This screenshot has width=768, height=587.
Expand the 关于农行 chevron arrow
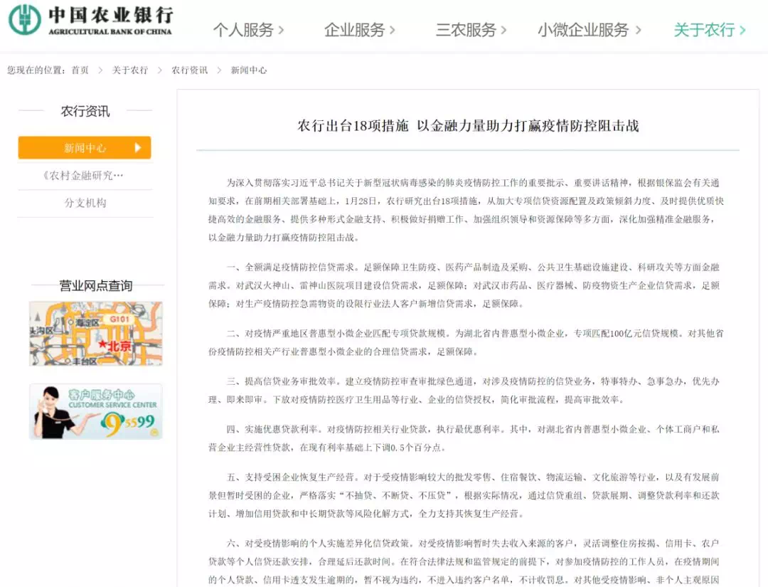(x=742, y=30)
